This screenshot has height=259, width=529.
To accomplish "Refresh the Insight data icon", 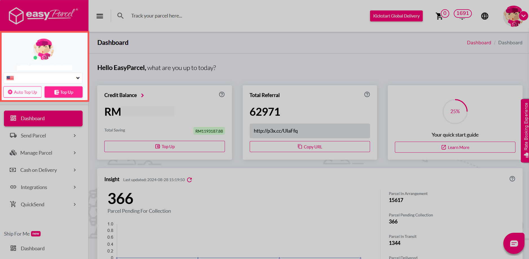I will (x=189, y=180).
